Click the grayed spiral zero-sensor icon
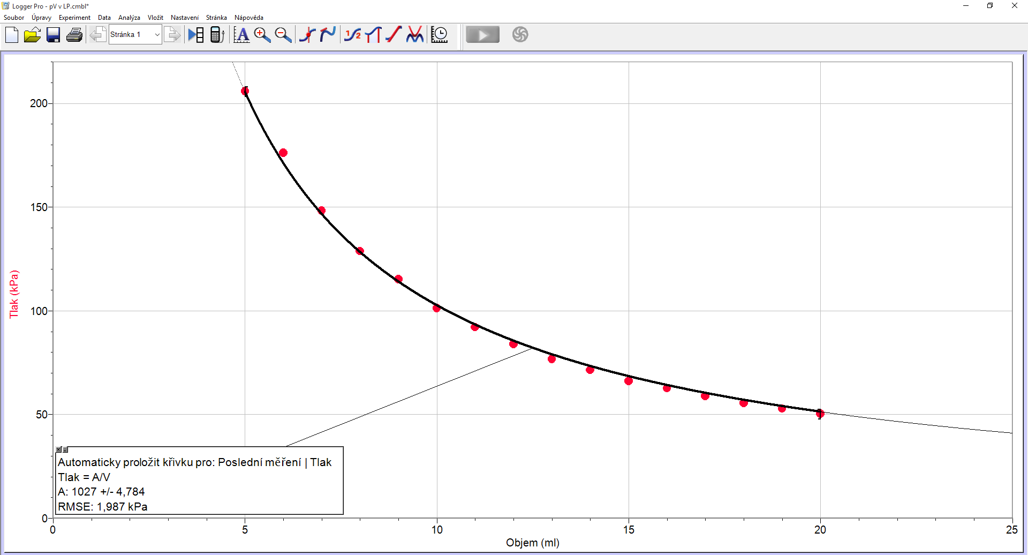 coord(520,35)
